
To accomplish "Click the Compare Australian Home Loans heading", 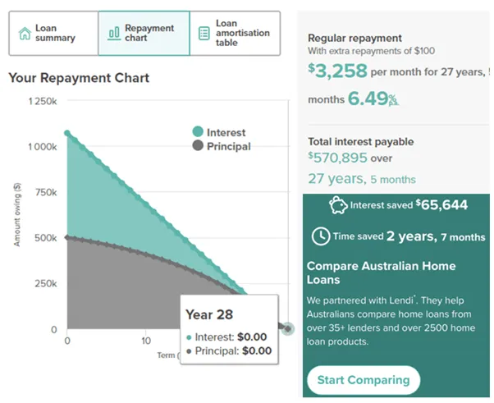I will tap(381, 272).
